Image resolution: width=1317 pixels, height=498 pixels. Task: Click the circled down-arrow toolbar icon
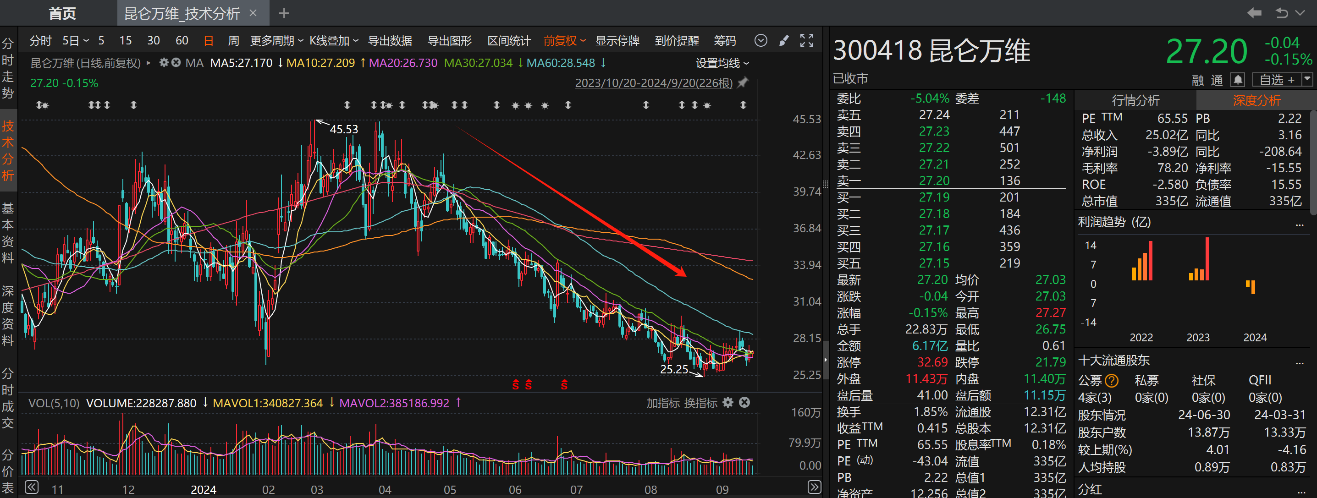761,41
